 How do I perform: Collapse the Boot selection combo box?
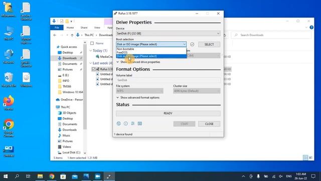pyautogui.click(x=151, y=44)
